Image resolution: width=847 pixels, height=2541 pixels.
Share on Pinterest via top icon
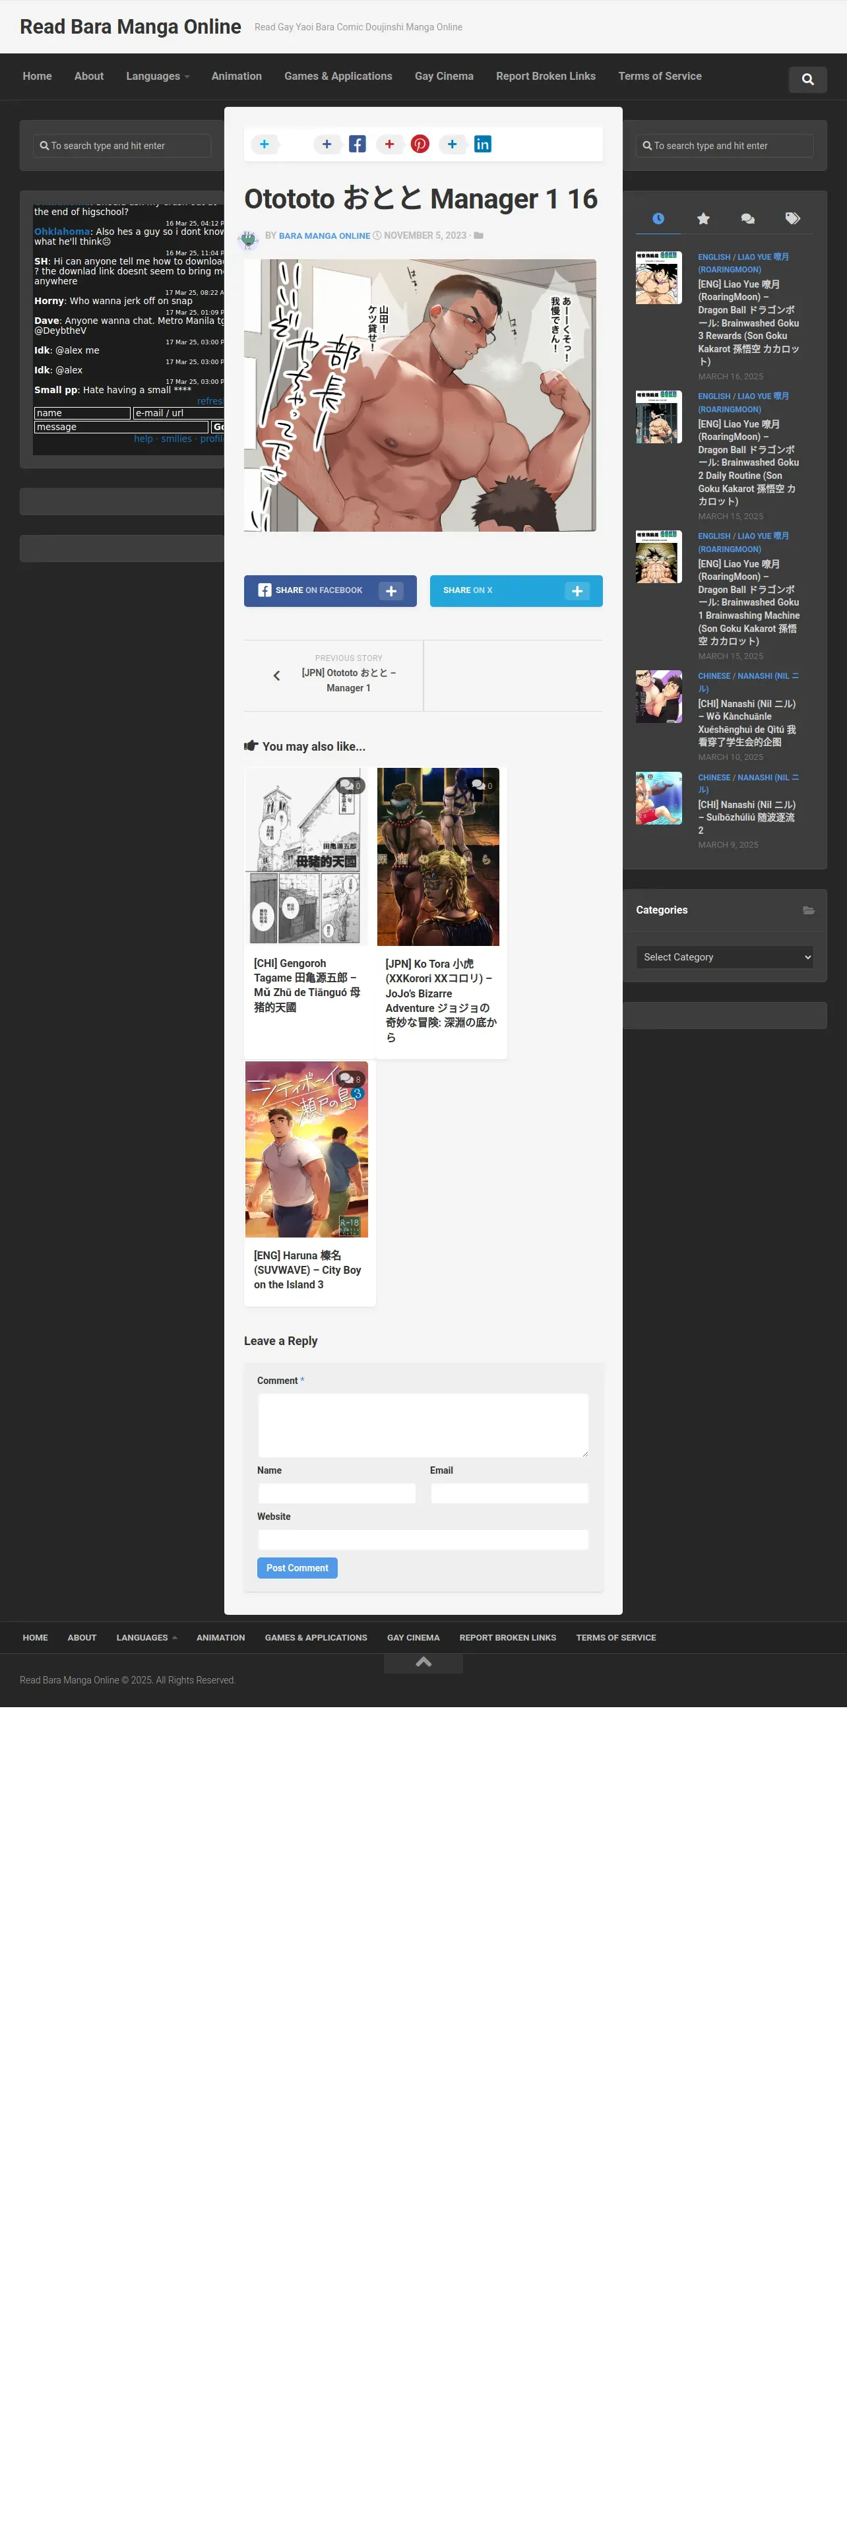pyautogui.click(x=420, y=144)
